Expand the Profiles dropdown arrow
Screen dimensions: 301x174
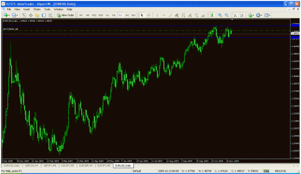pyautogui.click(x=17, y=15)
